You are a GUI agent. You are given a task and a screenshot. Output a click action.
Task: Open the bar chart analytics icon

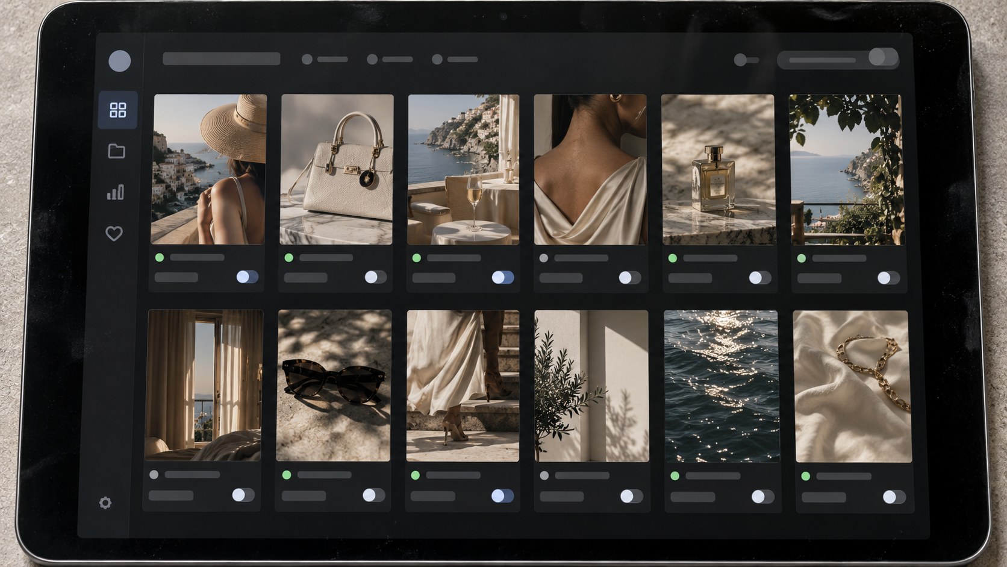tap(115, 192)
